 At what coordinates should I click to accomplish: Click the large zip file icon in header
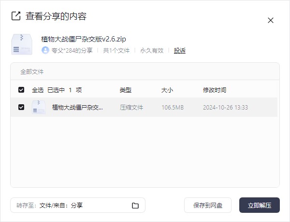coord(22,44)
